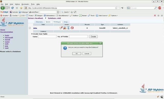164x99 pixels.
Task: Open the Webpage dropdown in FoxLingo toolbar
Action: (x=24, y=12)
